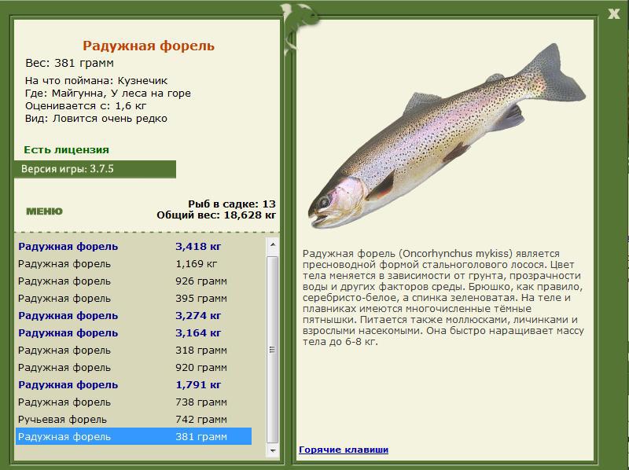Click the Радужная форель title heading
Image resolution: width=629 pixels, height=470 pixels.
[149, 46]
